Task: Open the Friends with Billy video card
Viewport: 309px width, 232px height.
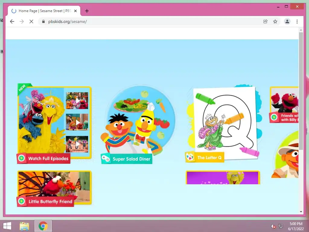Action: [x=284, y=105]
